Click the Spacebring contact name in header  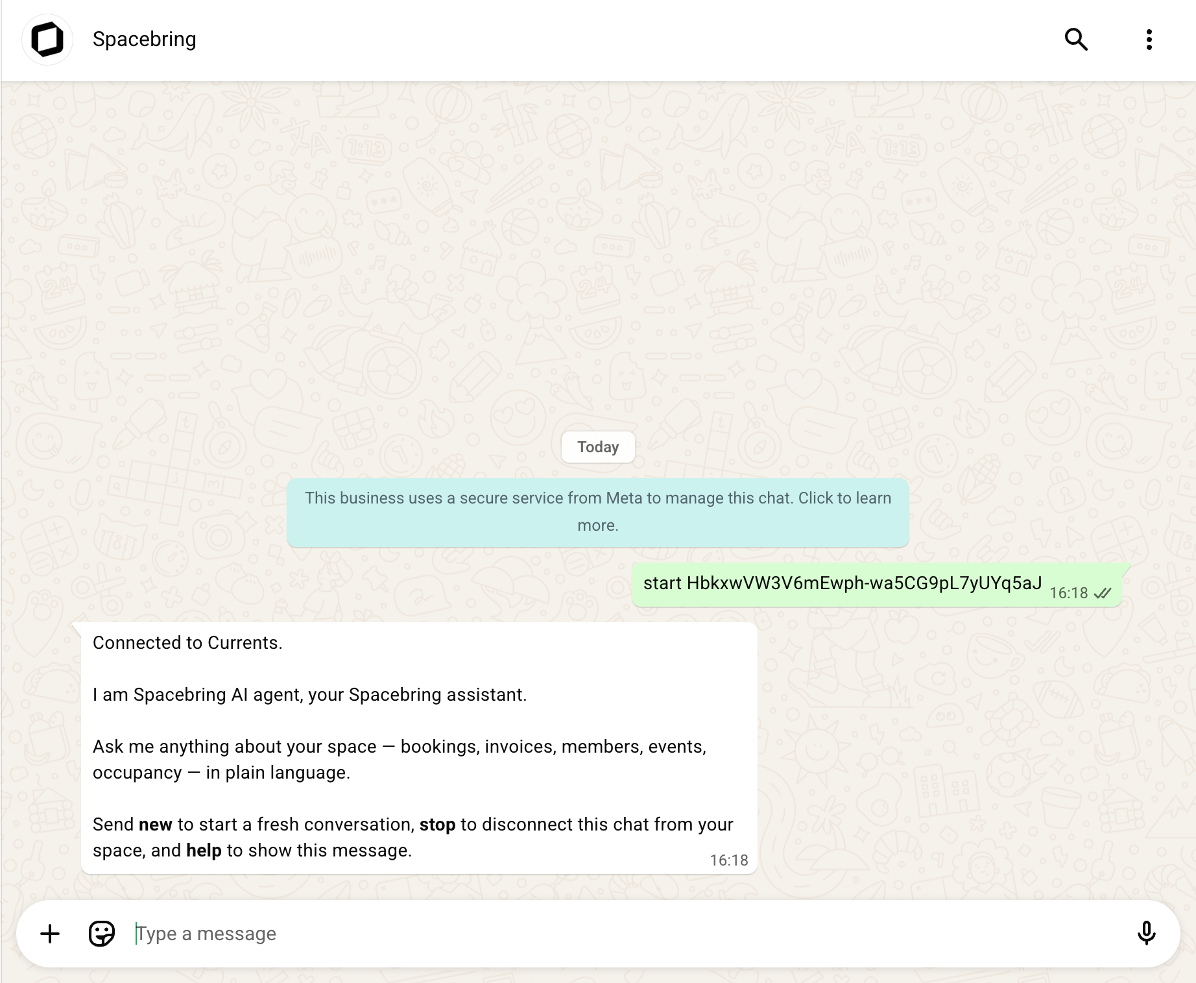(x=144, y=39)
